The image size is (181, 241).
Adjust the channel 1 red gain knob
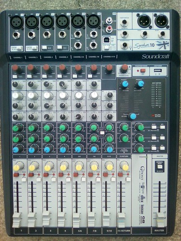[16, 67]
